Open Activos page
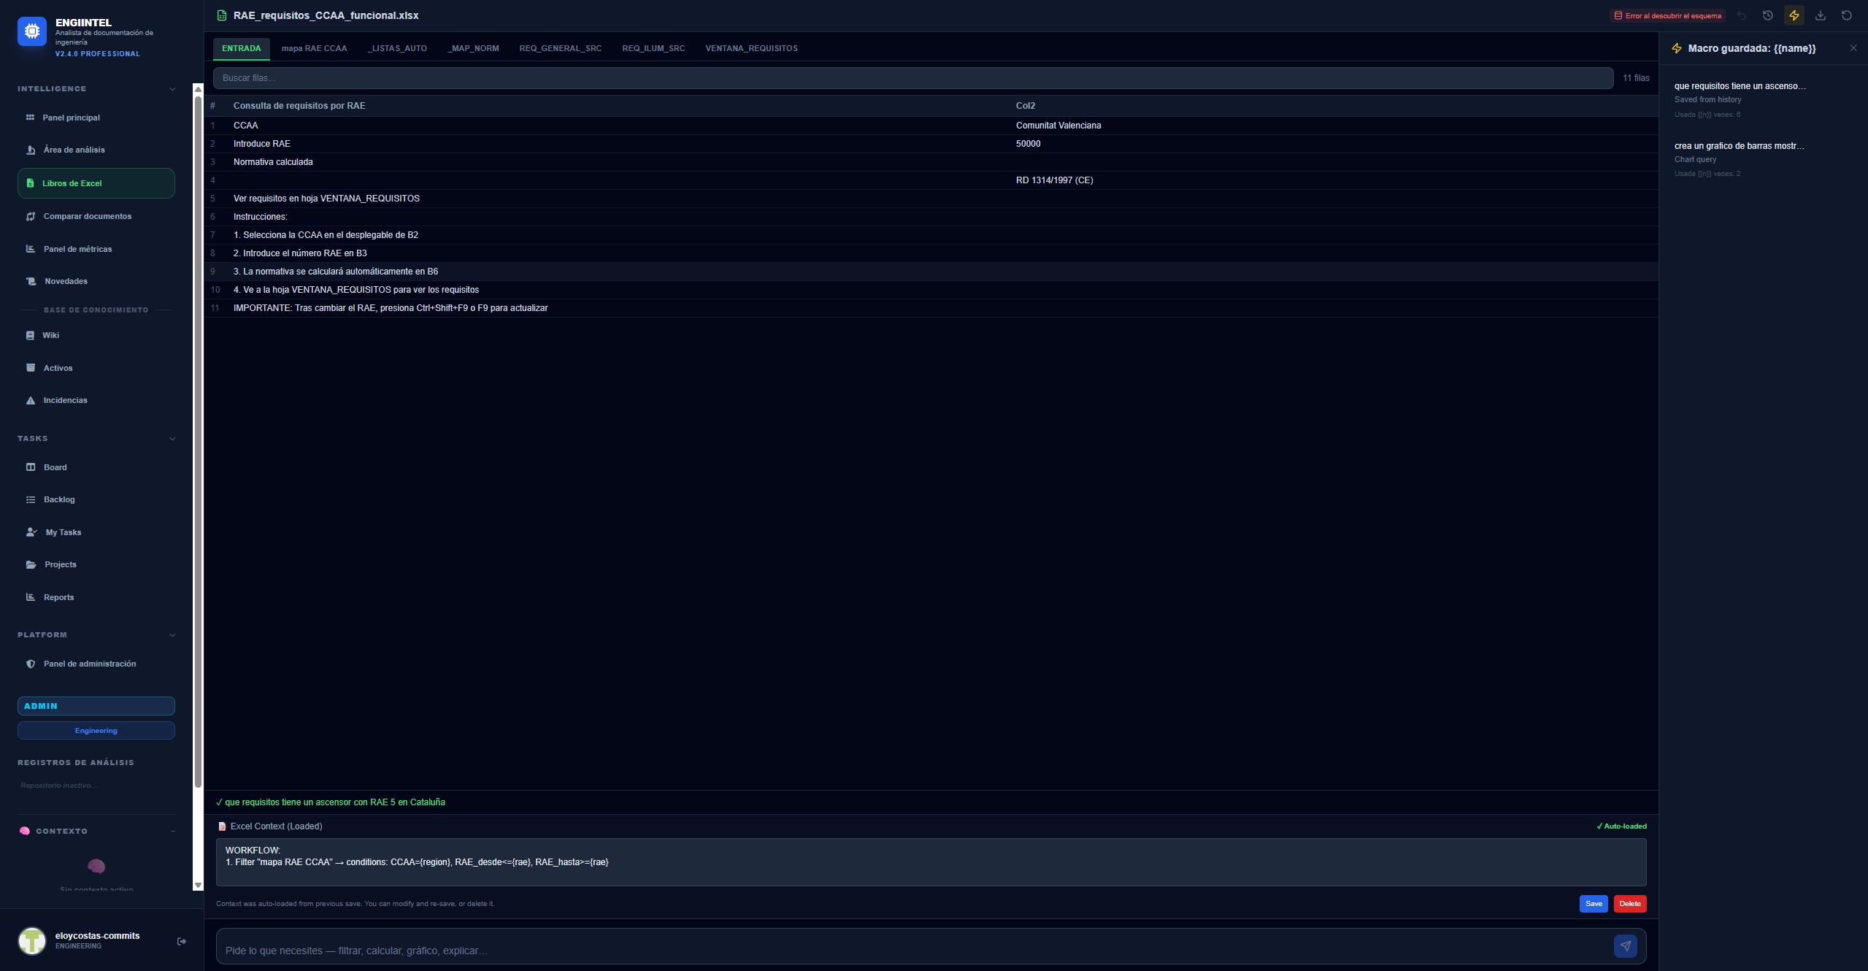Screen dimensions: 1868x971 coord(96,368)
